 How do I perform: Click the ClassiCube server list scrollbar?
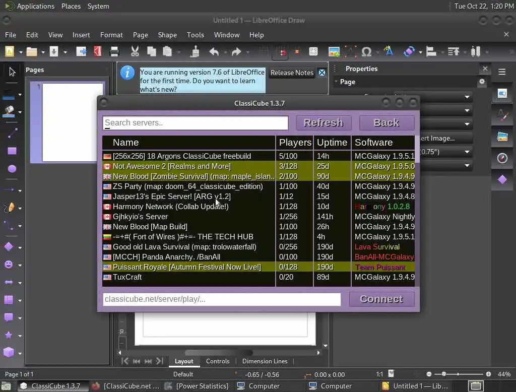pyautogui.click(x=417, y=149)
